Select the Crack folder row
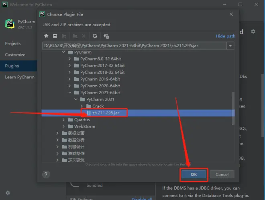265x200 pixels. coord(138,106)
